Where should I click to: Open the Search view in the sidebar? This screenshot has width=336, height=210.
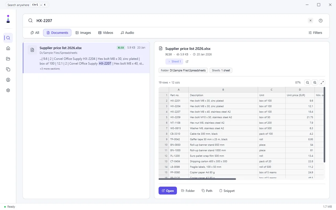8,38
